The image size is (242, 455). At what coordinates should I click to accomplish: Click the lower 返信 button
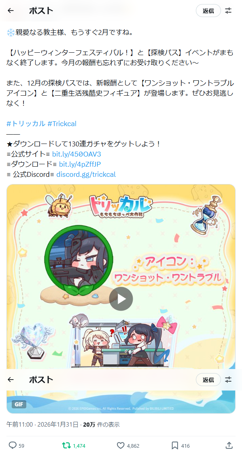[x=208, y=380]
